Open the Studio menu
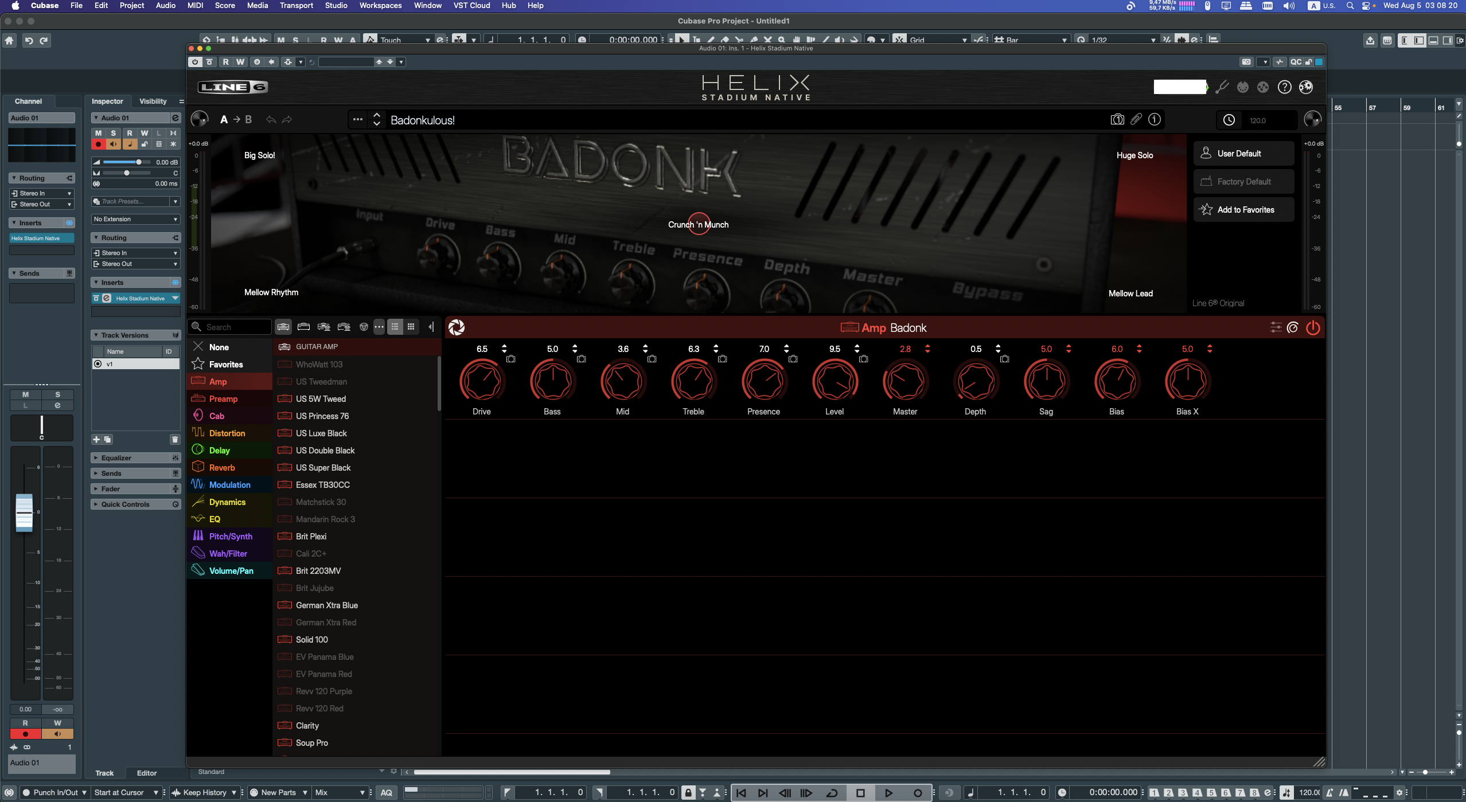1466x802 pixels. coord(336,6)
